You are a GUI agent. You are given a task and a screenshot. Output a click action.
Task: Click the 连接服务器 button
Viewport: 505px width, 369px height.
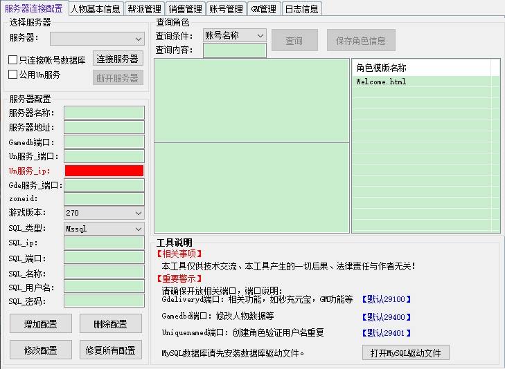click(x=118, y=59)
